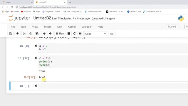Viewport: 188px width, 106px height.
Task: Open the Home - Canva bookmark
Action: (134, 11)
